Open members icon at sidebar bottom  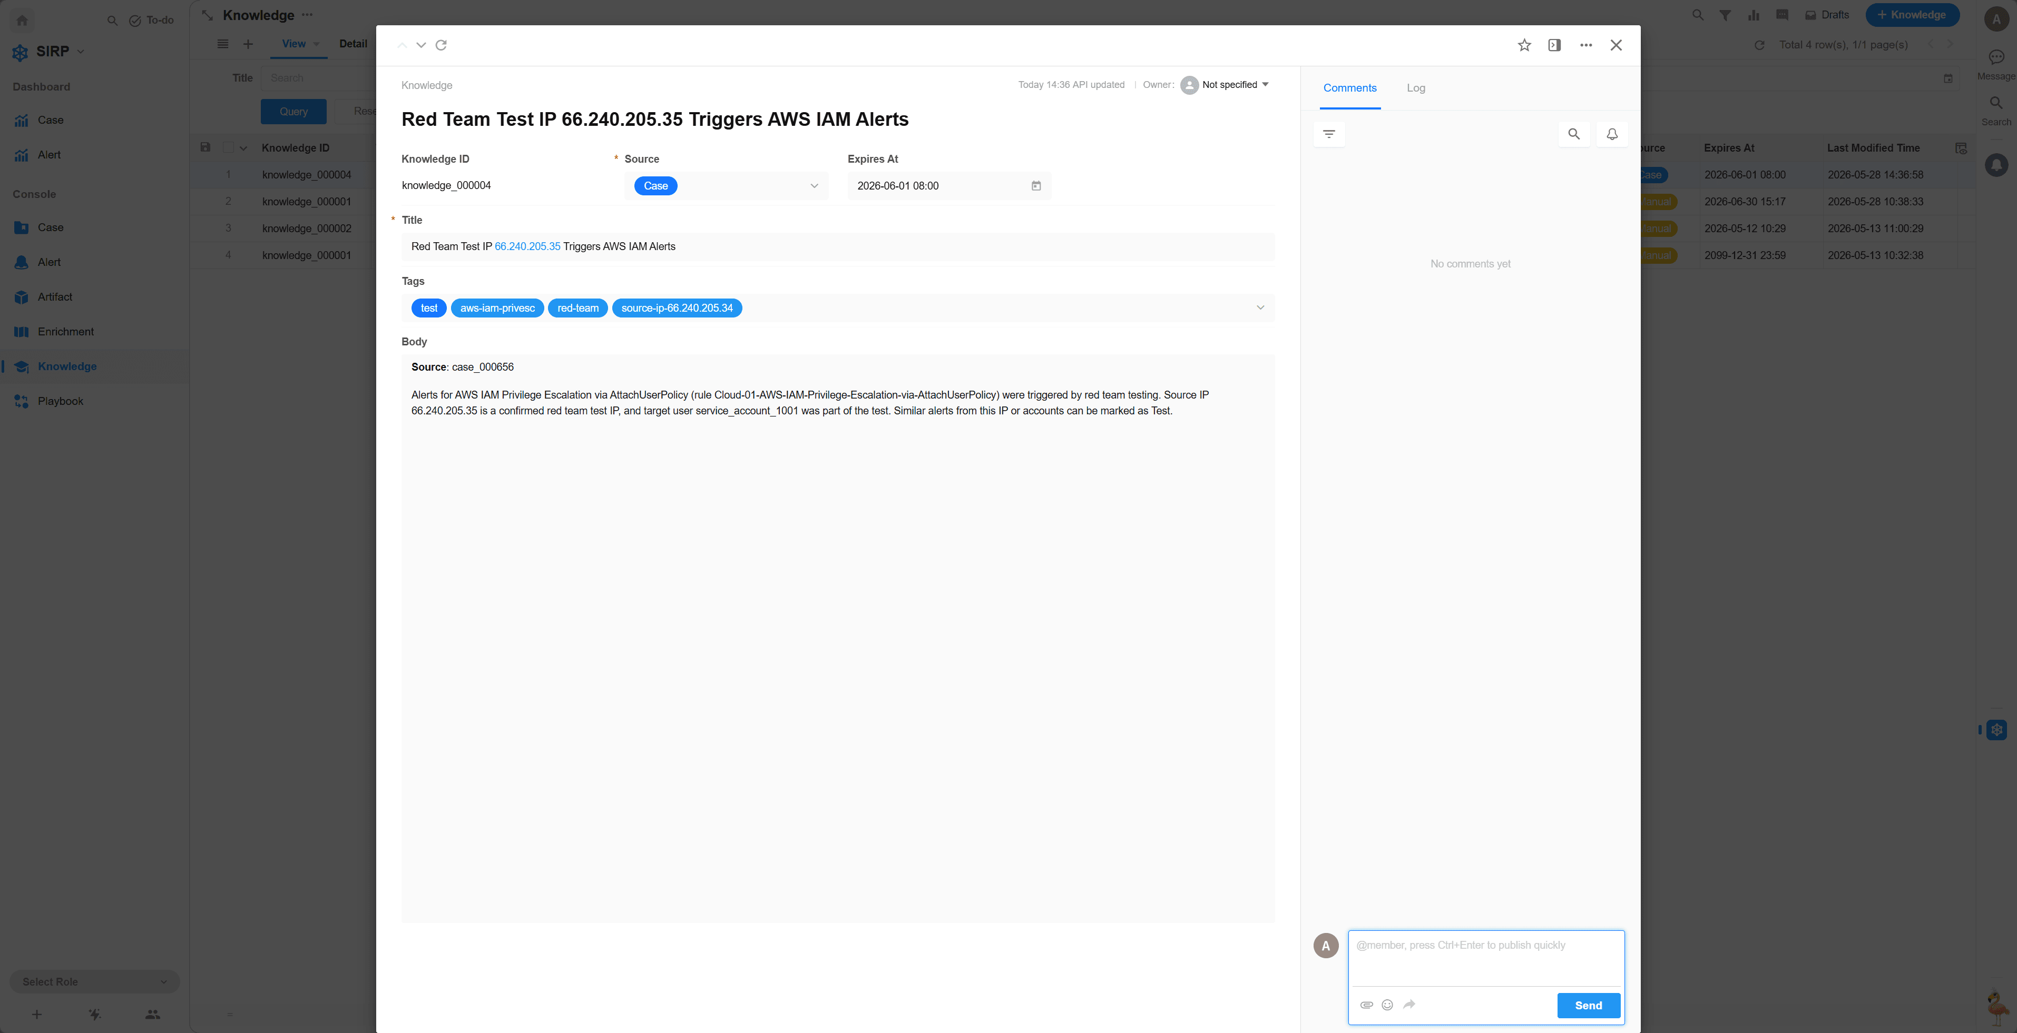153,1014
